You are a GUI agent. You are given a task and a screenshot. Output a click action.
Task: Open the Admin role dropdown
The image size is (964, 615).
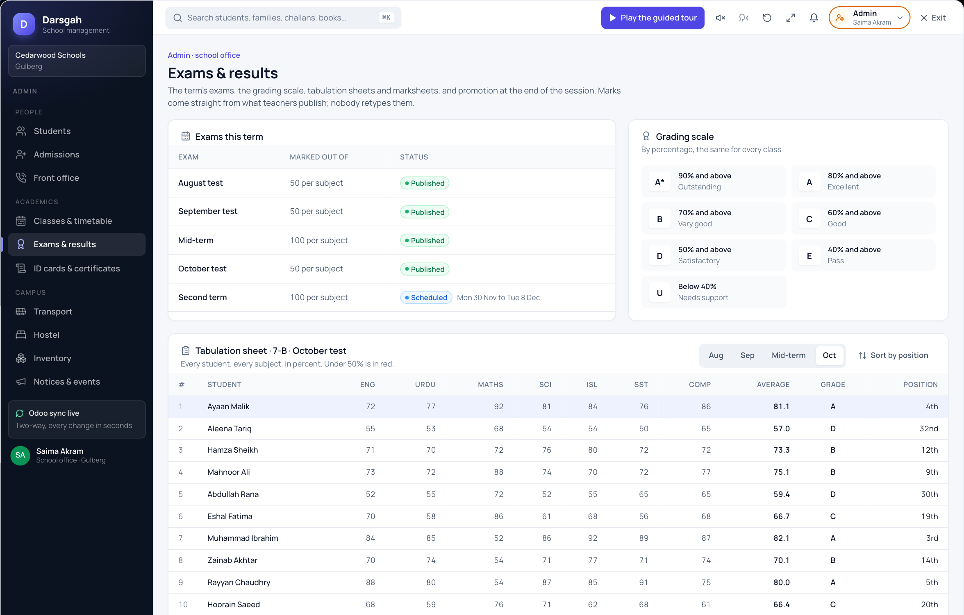tap(869, 18)
